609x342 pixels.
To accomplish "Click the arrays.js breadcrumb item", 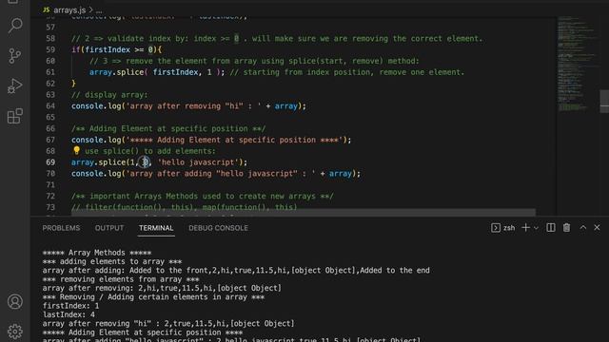I will coord(69,10).
